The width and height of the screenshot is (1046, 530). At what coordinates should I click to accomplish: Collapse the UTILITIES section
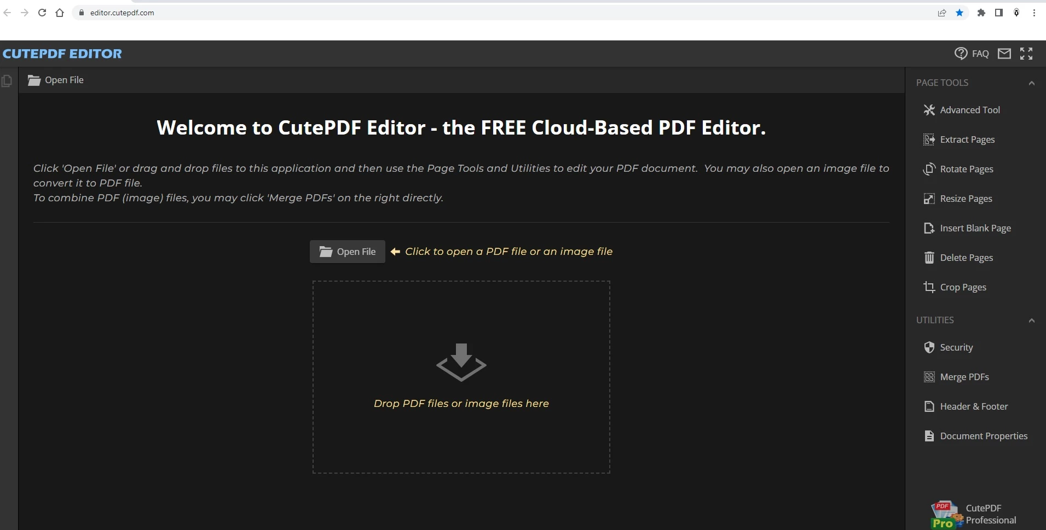coord(1031,321)
